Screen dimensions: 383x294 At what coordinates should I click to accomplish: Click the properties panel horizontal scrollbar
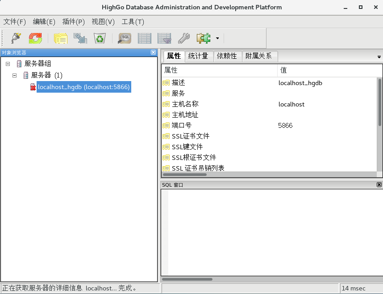pos(184,175)
